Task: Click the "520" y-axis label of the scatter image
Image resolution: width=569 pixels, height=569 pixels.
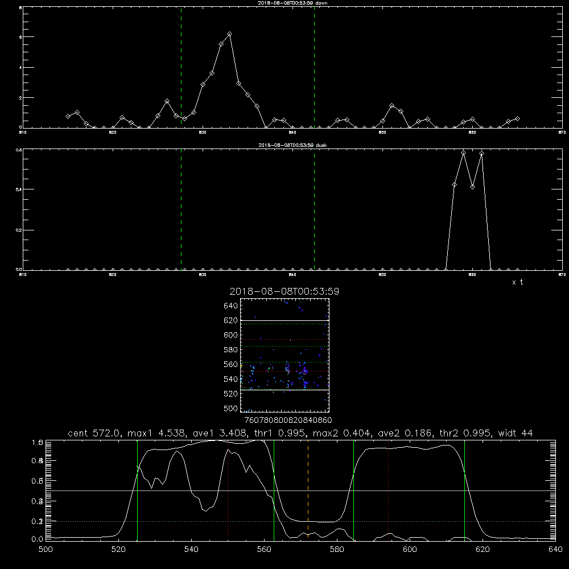Action: coord(231,394)
